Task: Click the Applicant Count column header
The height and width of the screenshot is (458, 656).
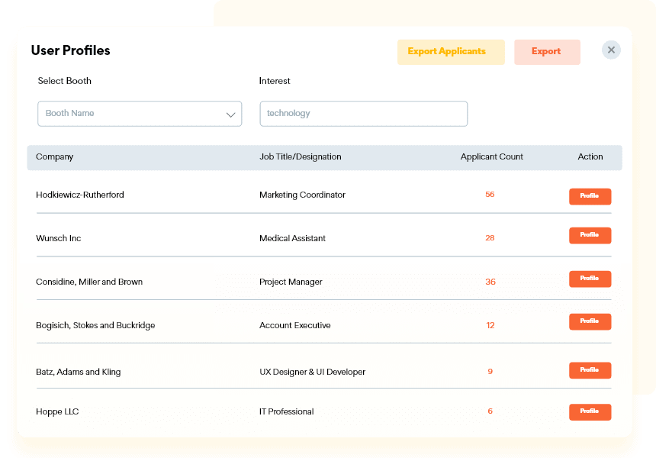Action: tap(491, 157)
